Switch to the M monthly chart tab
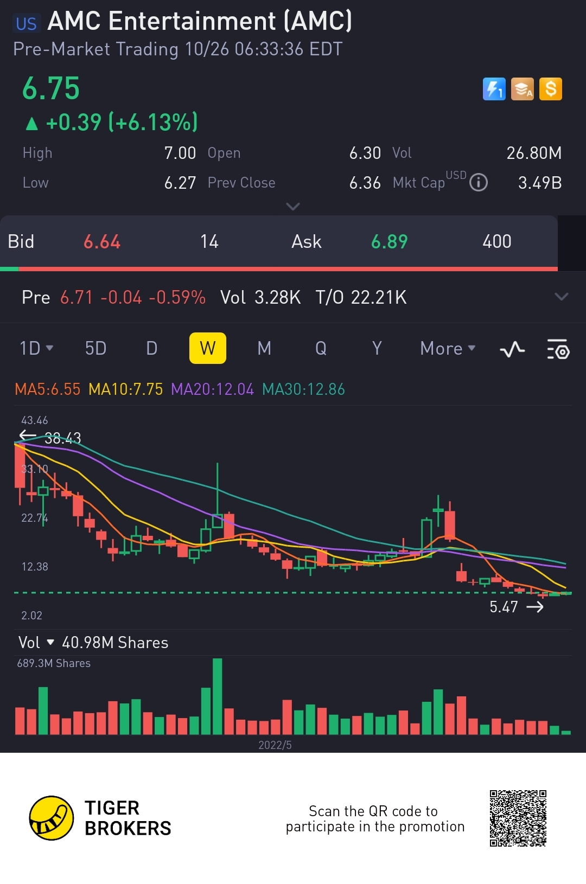The image size is (586, 884). (x=264, y=348)
